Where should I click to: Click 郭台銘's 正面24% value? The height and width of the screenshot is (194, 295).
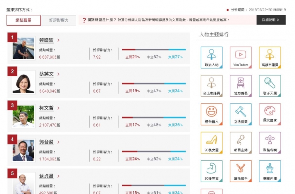tap(133, 159)
